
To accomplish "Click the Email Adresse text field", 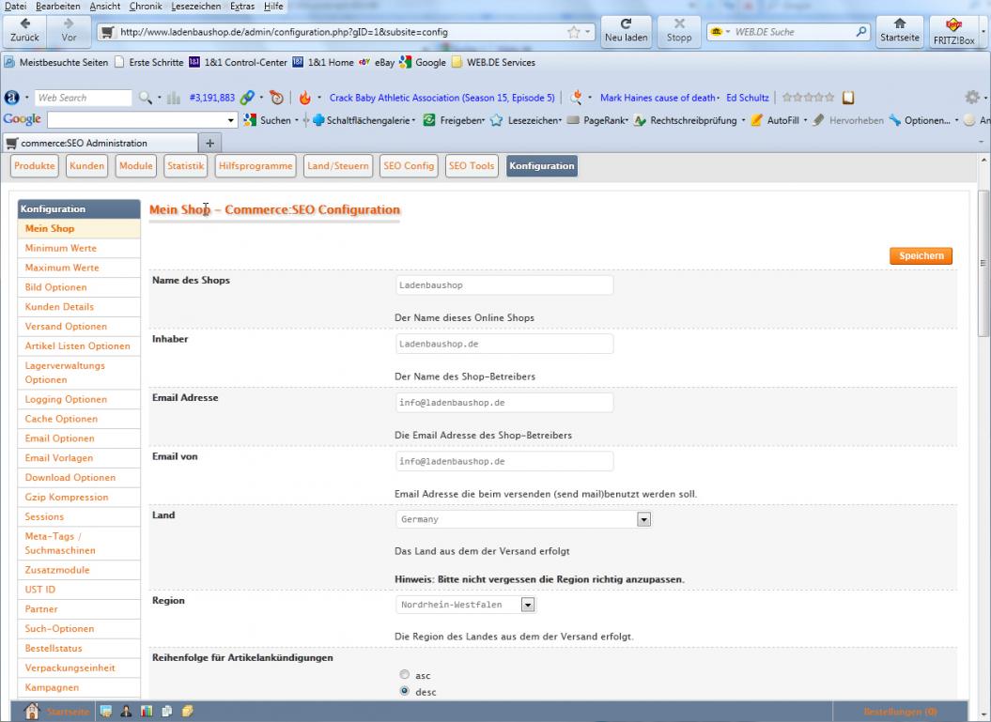I will (x=504, y=403).
